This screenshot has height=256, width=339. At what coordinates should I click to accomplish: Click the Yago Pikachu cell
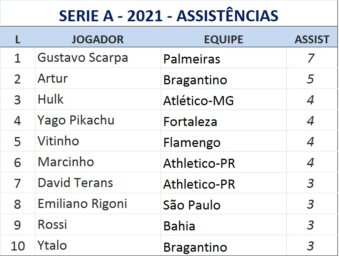click(76, 120)
